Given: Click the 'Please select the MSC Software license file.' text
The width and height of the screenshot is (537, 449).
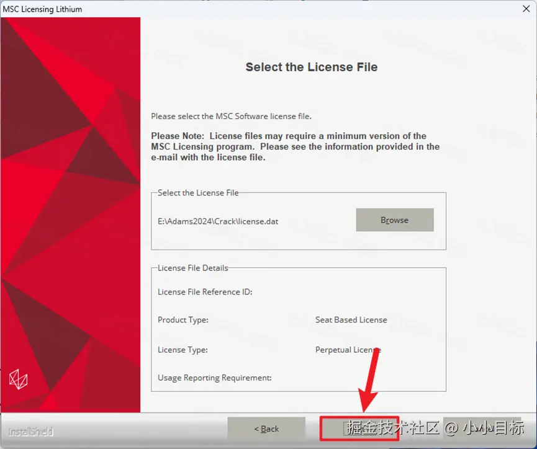Looking at the screenshot, I should (231, 117).
